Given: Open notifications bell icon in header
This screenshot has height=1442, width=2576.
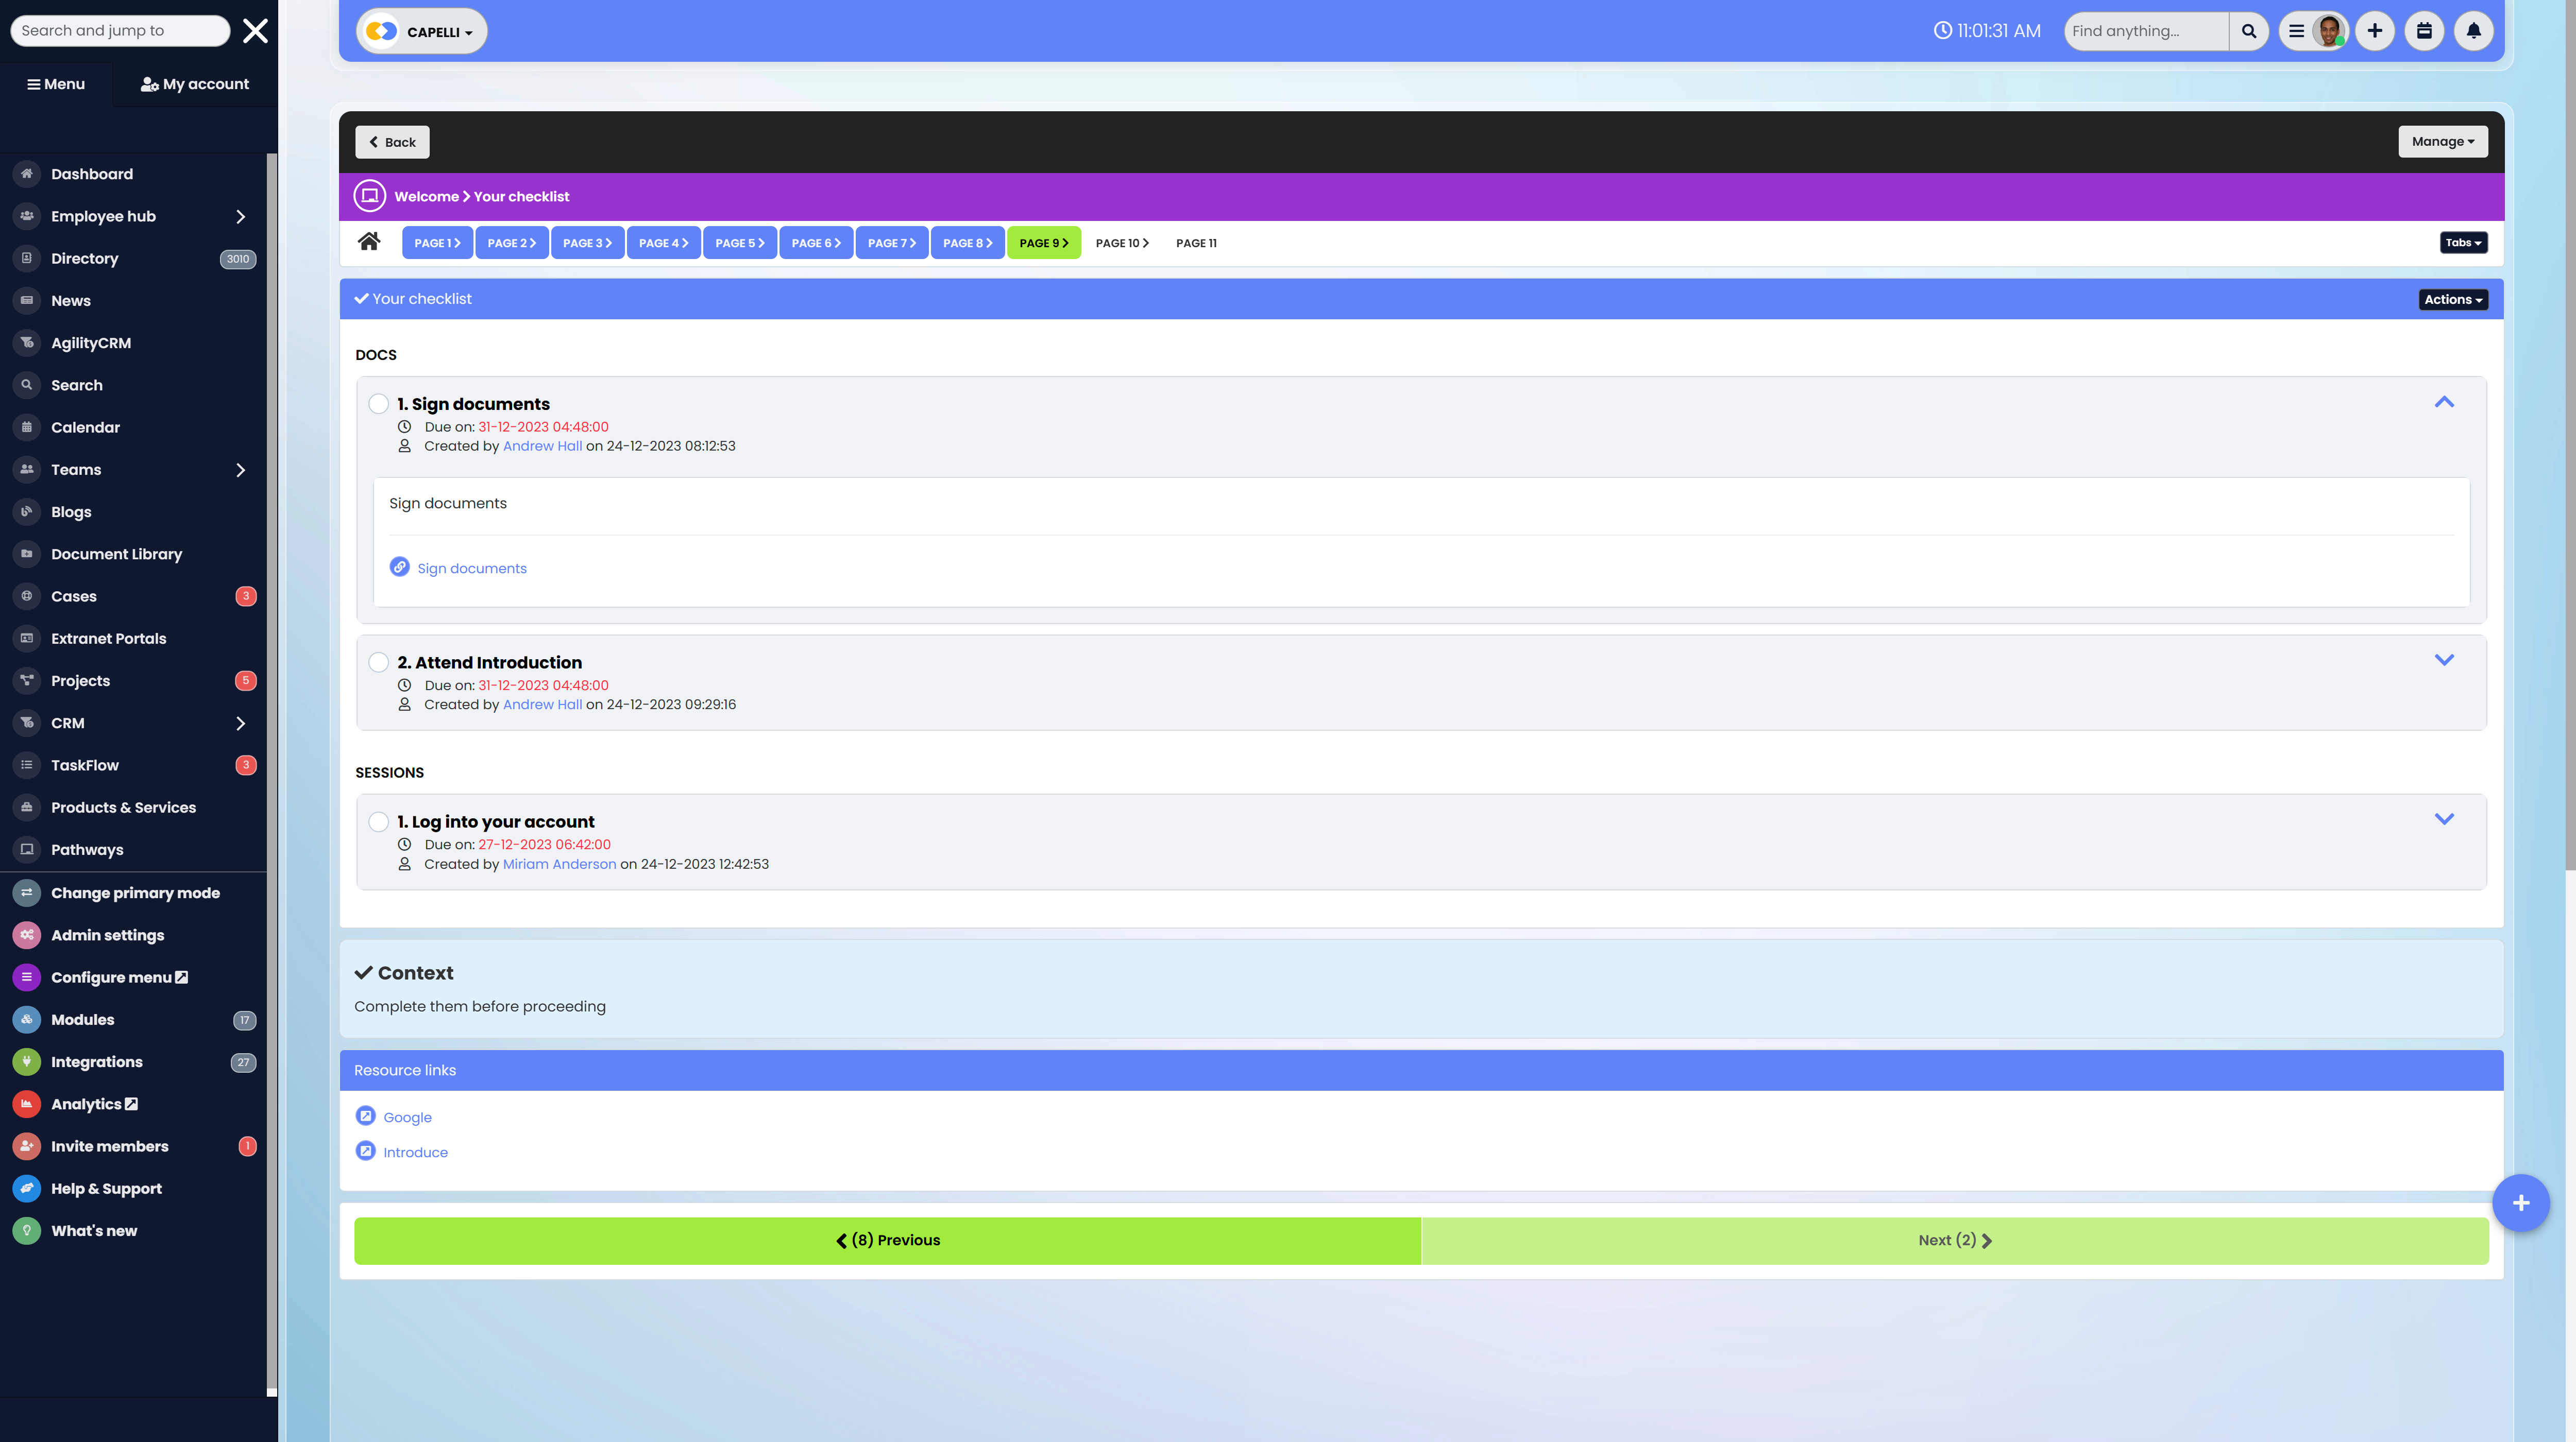Looking at the screenshot, I should (2473, 31).
